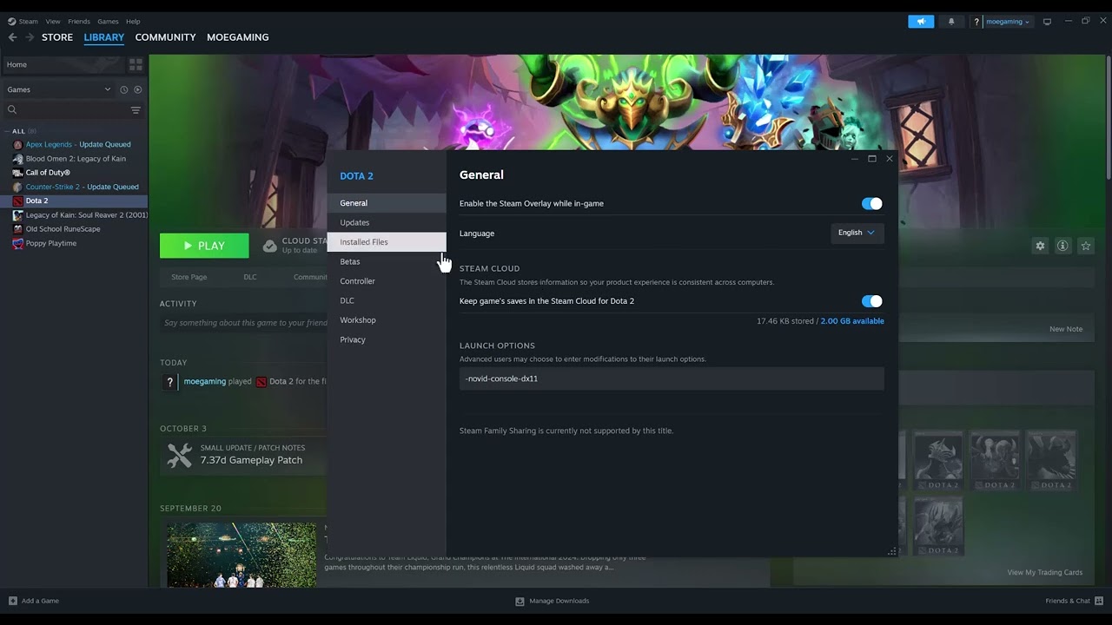The image size is (1112, 625).
Task: Click the recent activity clock icon
Action: coord(123,89)
